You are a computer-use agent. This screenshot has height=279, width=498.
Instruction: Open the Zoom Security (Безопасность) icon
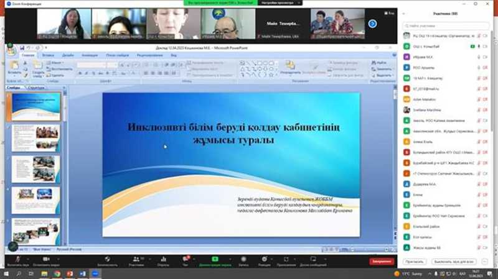107,261
